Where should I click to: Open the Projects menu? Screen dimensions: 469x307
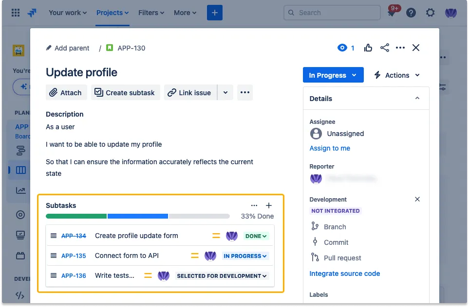point(113,13)
